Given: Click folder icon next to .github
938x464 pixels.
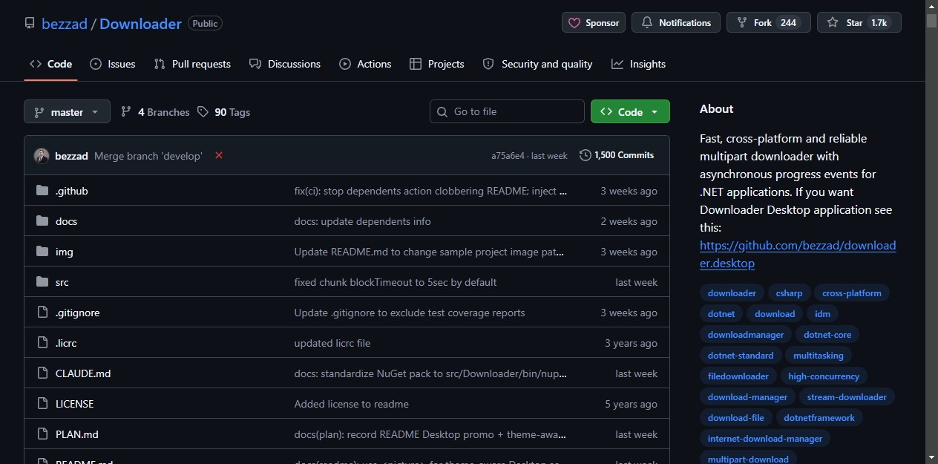Looking at the screenshot, I should tap(42, 191).
